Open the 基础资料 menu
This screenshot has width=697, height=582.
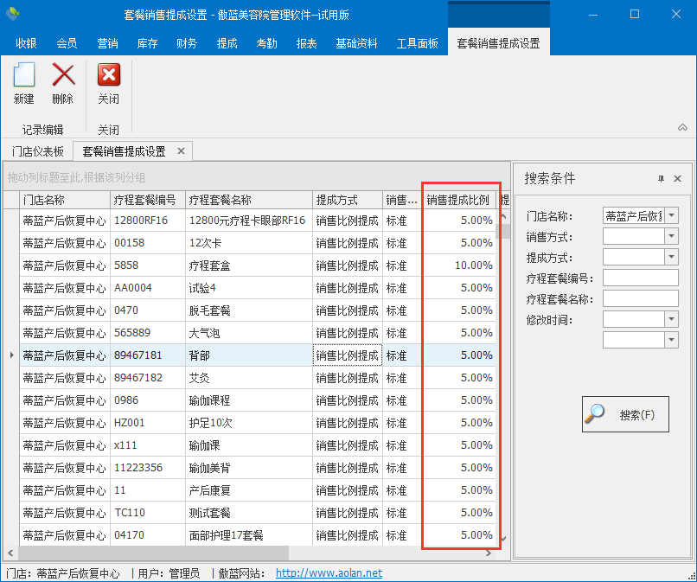[x=356, y=43]
